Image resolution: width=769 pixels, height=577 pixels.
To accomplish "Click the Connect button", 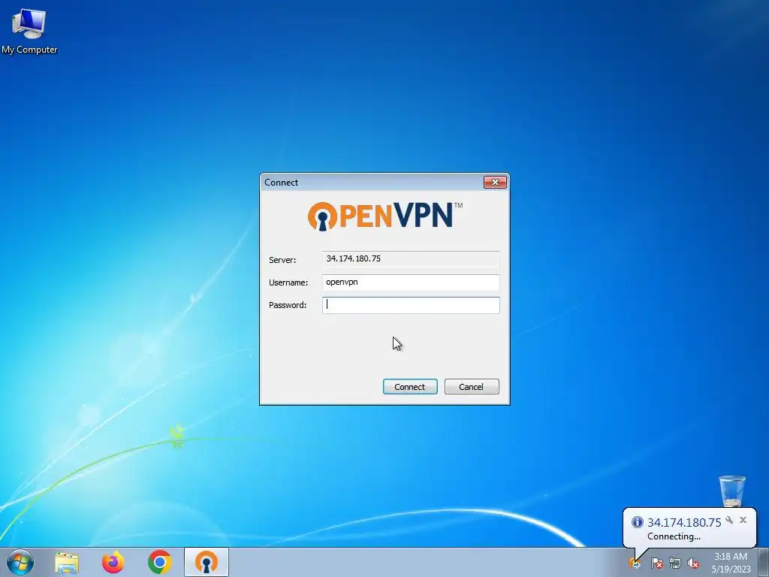I will click(x=410, y=387).
